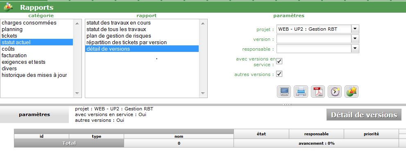Select 'divers' category
The image size is (406, 159).
pyautogui.click(x=37, y=69)
